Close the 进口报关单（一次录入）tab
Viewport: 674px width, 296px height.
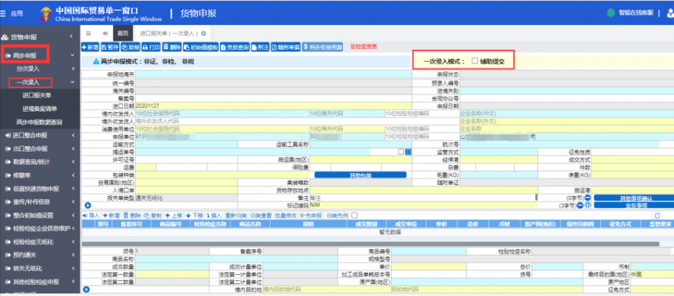point(203,33)
